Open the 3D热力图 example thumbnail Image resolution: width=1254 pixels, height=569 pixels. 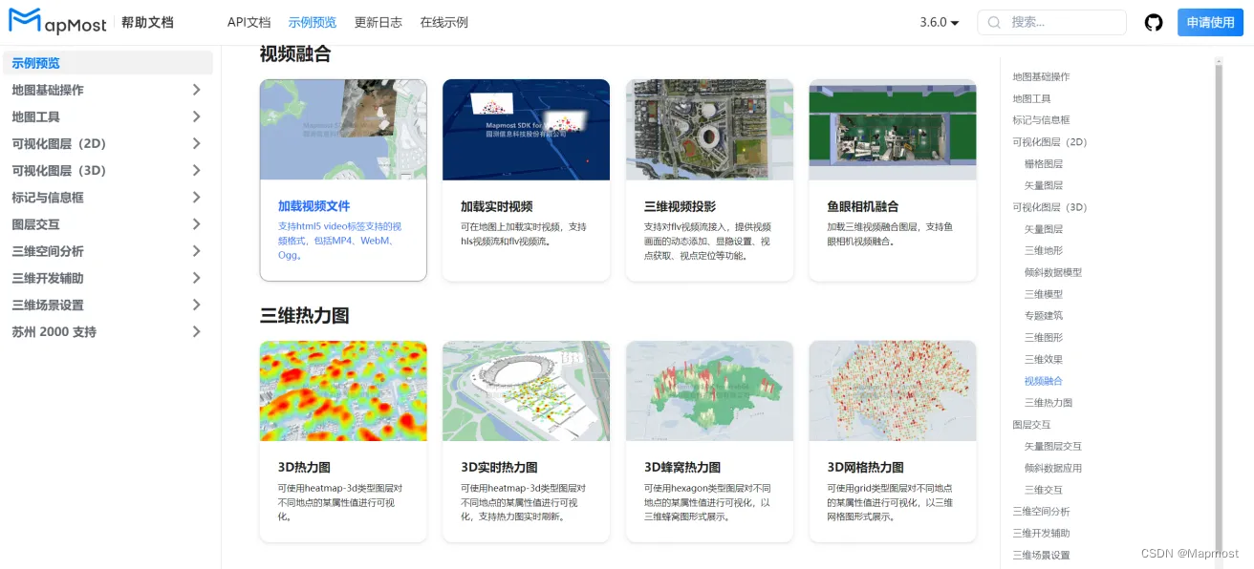click(343, 390)
